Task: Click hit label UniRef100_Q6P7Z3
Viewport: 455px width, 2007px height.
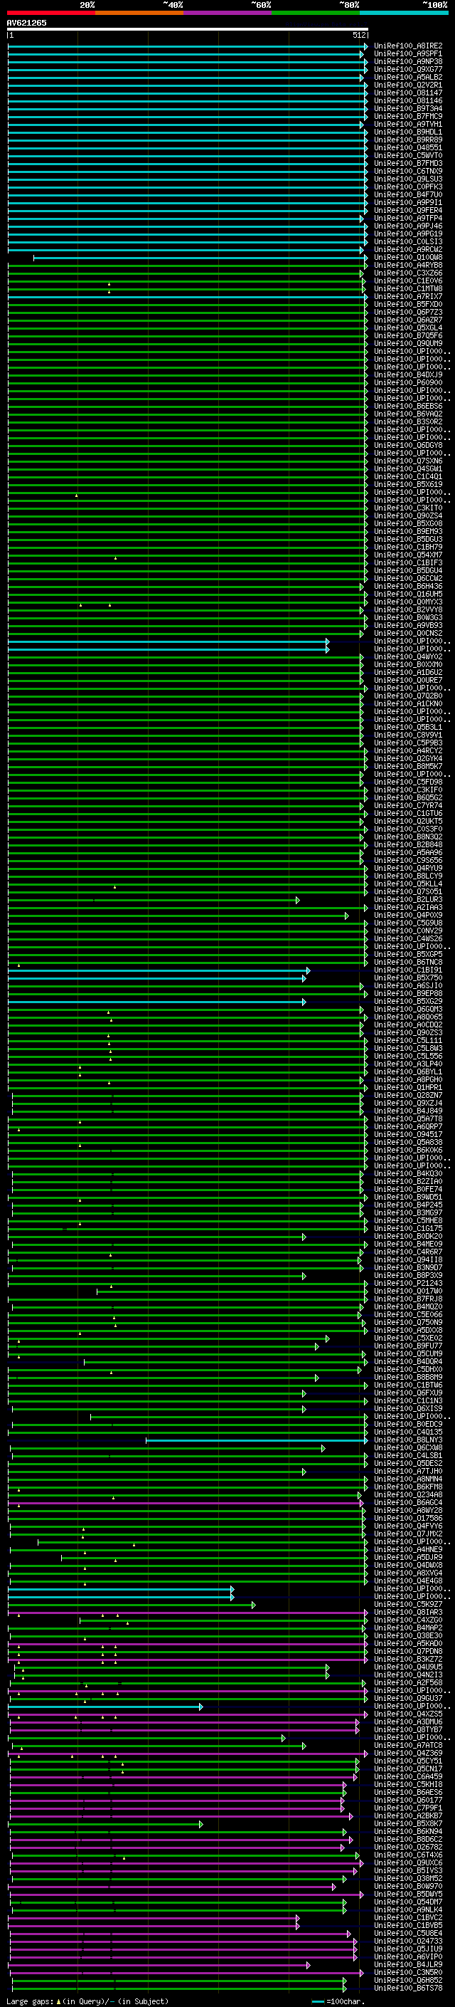Action: (x=408, y=313)
